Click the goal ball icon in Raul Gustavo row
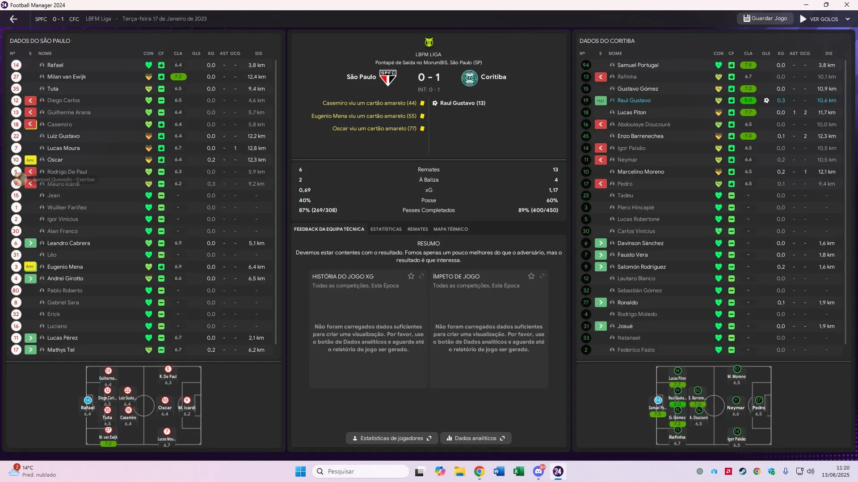Viewport: 858px width, 482px height. [766, 100]
